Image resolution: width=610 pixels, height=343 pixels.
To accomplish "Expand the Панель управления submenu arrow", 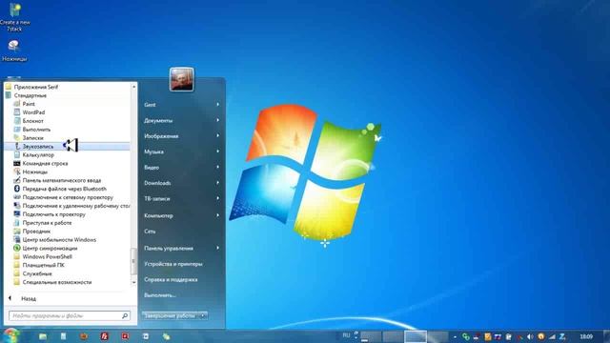I will click(x=218, y=248).
